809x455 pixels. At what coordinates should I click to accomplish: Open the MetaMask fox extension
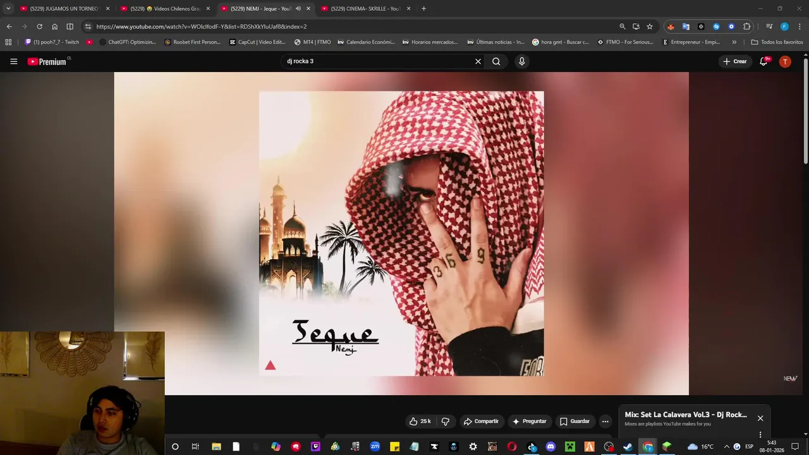[671, 27]
